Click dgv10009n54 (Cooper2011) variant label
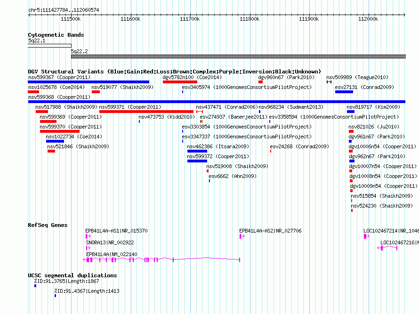This screenshot has width=419, height=314. tap(384, 186)
